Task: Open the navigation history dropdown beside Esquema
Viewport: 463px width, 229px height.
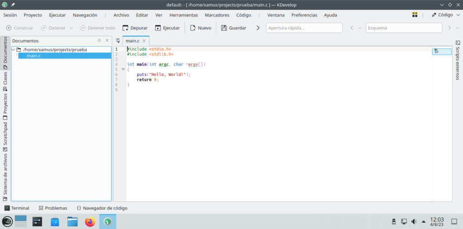Action: pyautogui.click(x=359, y=28)
